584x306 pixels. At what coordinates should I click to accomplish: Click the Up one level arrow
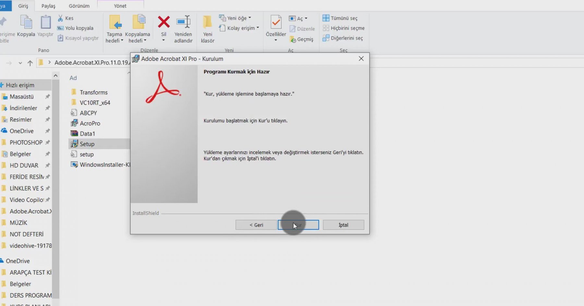pos(30,63)
